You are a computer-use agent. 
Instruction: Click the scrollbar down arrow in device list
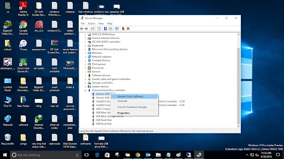[239, 126]
